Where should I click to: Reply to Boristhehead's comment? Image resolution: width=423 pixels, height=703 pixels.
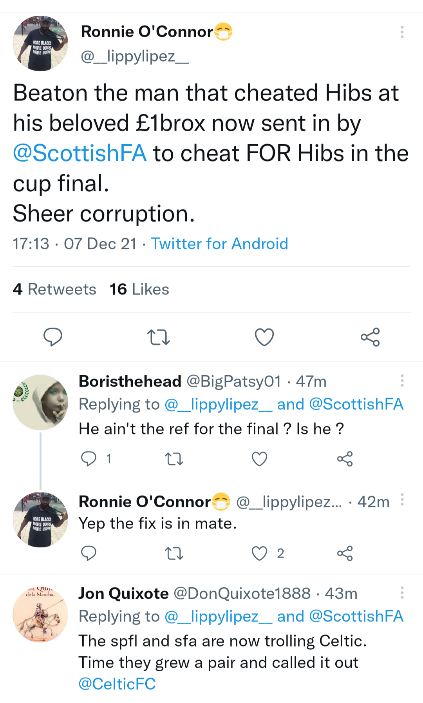click(x=89, y=458)
